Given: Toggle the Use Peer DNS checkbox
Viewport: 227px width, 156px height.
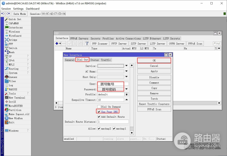Looking at the screenshot, I should coord(99,112).
